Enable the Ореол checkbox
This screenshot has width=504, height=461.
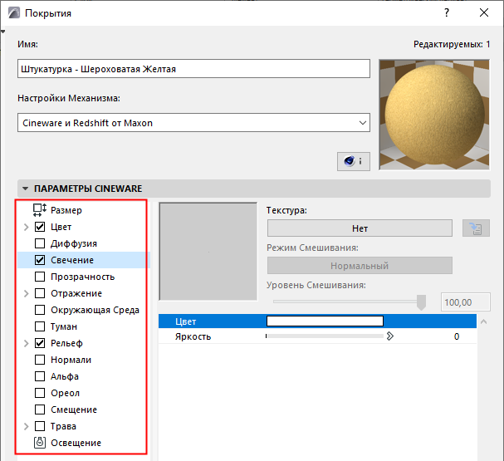(40, 393)
